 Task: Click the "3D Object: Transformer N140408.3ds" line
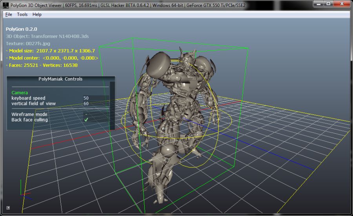pos(47,36)
